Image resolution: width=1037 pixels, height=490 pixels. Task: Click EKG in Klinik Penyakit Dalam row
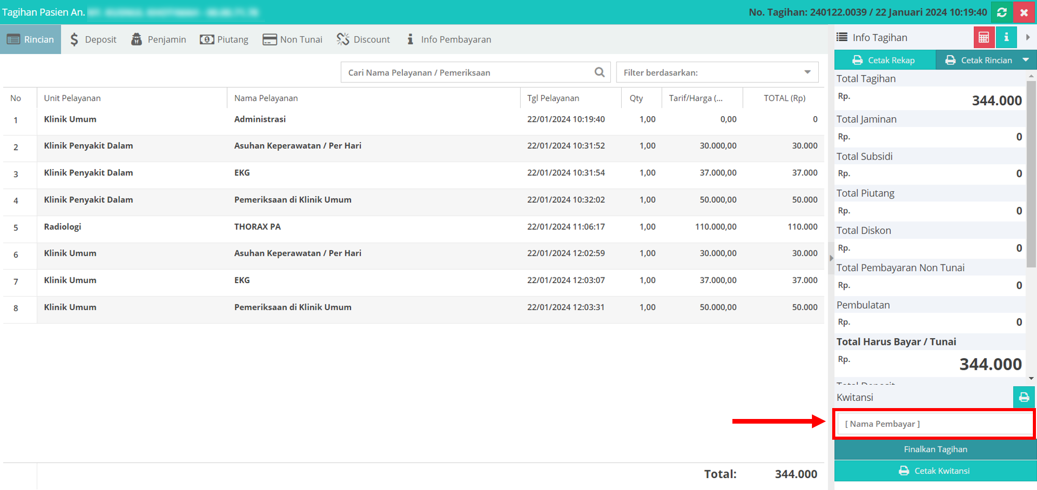(x=242, y=173)
